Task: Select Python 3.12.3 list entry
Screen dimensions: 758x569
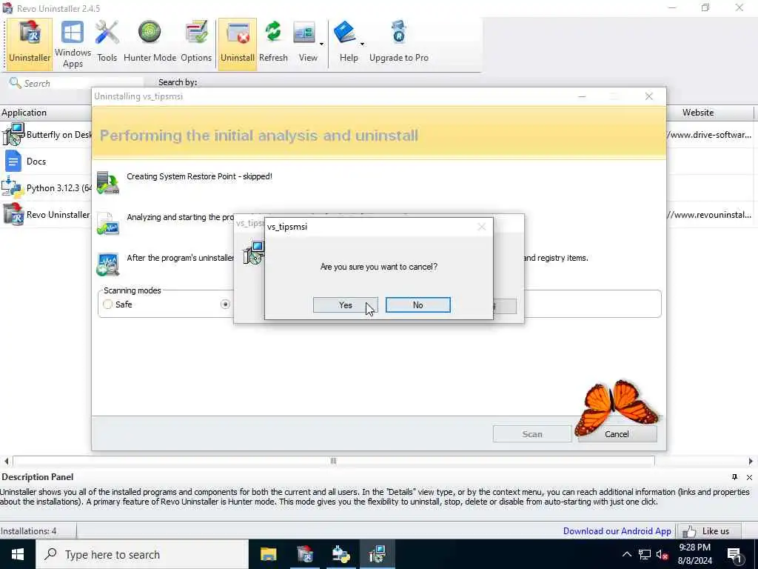Action: tap(46, 187)
